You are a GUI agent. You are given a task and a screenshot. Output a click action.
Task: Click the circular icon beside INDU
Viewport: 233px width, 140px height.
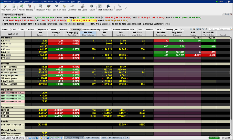click(x=102, y=18)
